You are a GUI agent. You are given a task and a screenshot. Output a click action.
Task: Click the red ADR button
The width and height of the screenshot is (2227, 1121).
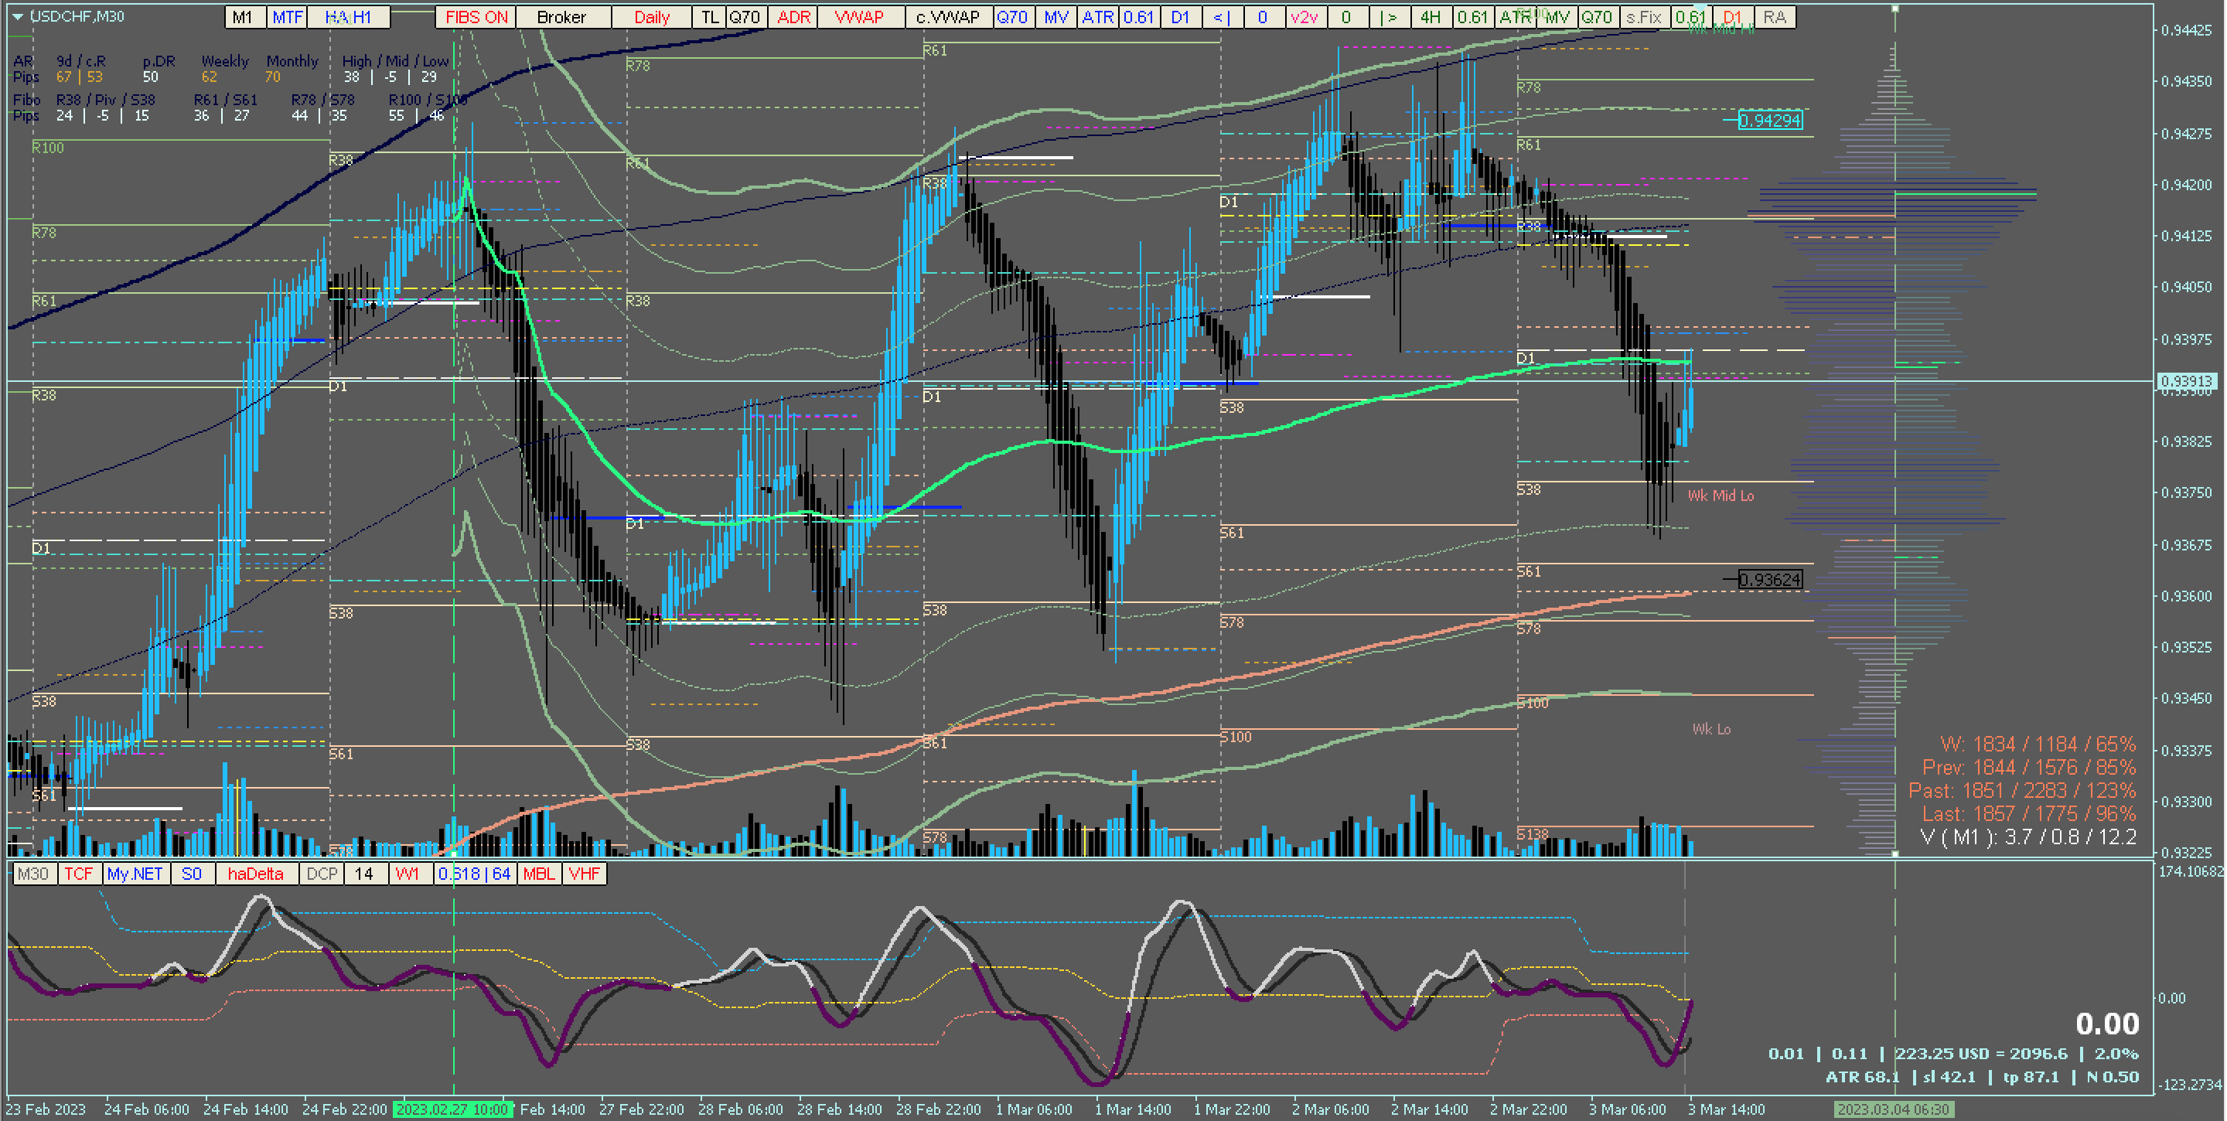793,17
